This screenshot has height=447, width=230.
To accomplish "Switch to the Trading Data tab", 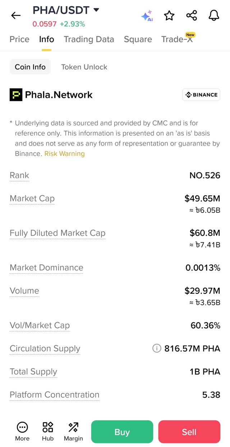I will 89,39.
